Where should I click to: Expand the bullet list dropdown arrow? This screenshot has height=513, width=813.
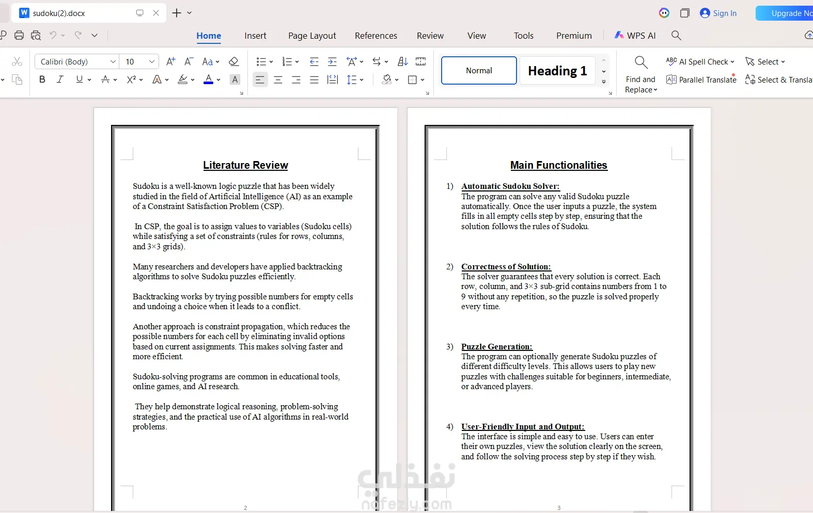(271, 62)
